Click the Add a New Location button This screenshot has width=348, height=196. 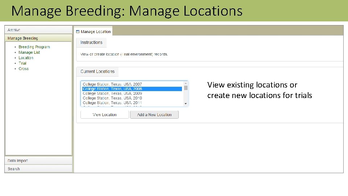(x=154, y=115)
